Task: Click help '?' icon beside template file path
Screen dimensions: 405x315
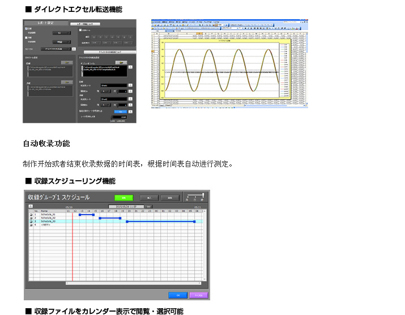Action: click(130, 67)
